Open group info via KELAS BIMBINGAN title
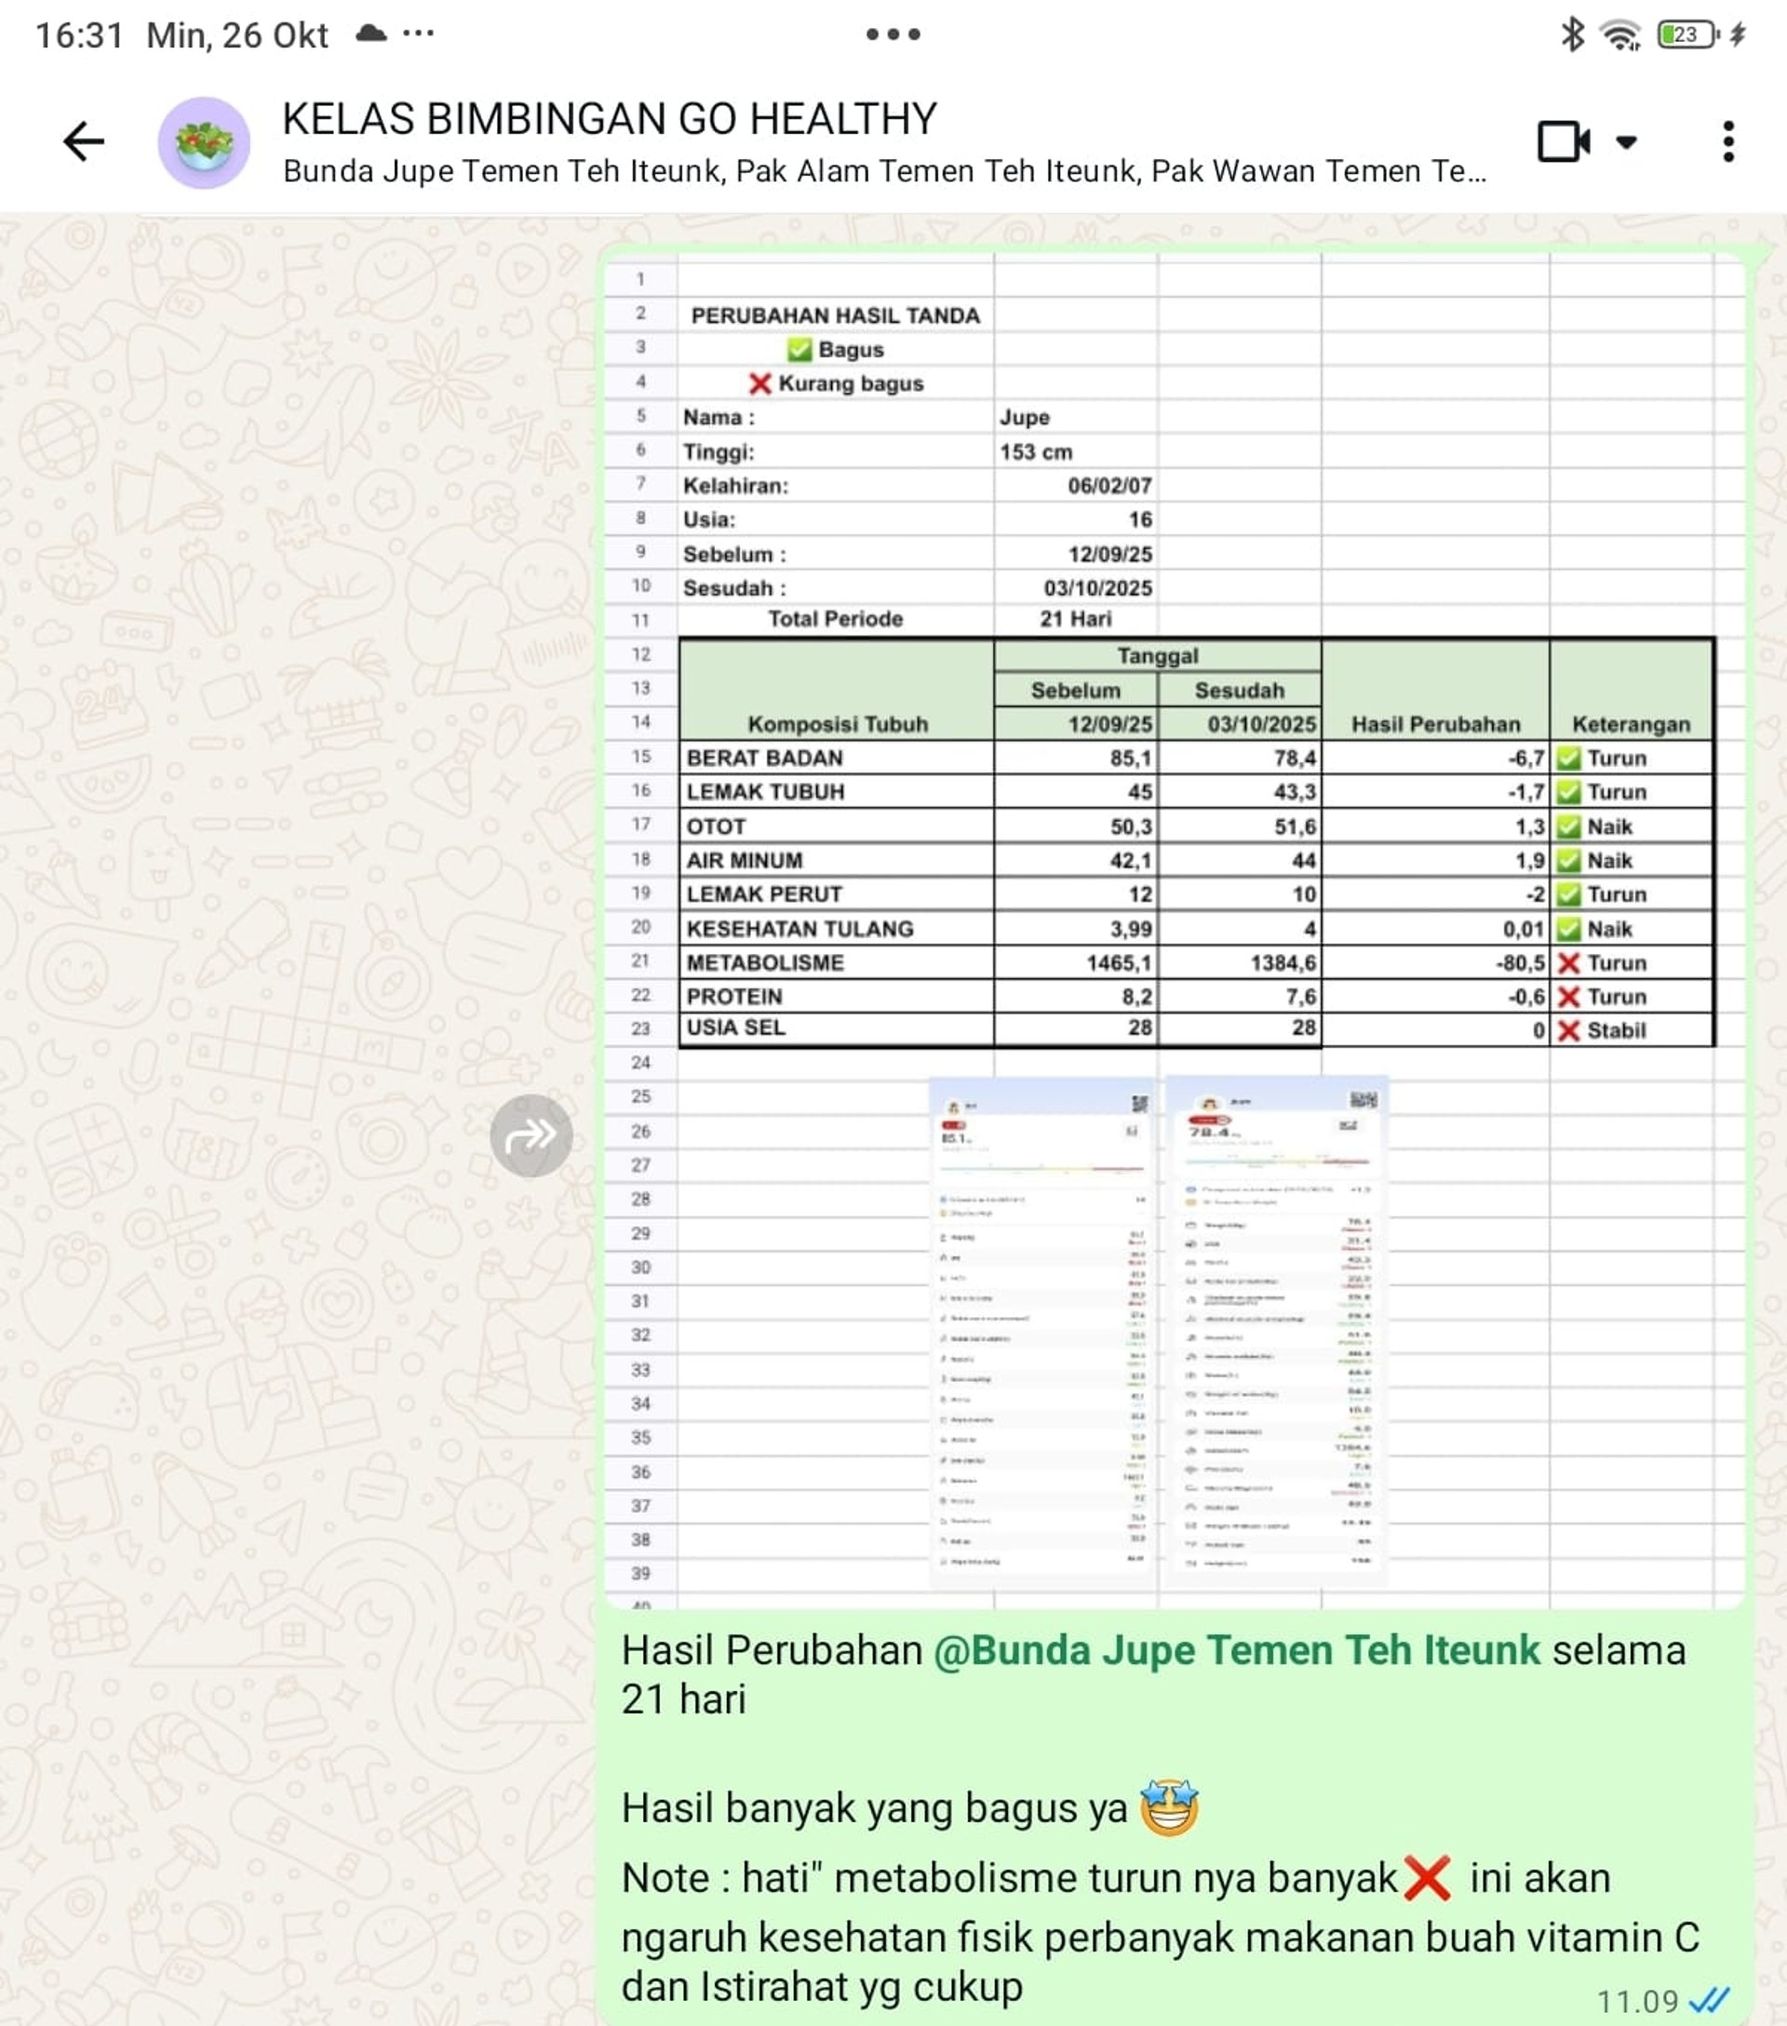 click(x=610, y=119)
